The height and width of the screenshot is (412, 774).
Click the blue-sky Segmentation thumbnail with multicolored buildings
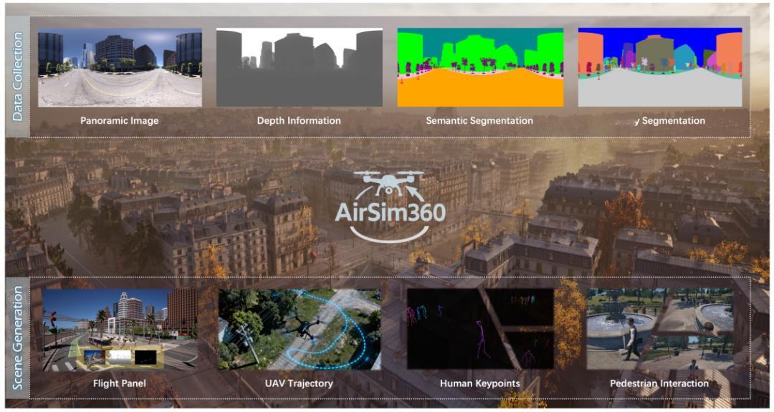tap(660, 67)
